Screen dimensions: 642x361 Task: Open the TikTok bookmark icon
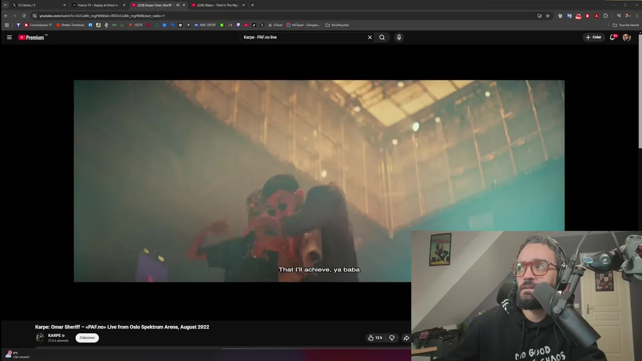pyautogui.click(x=254, y=25)
